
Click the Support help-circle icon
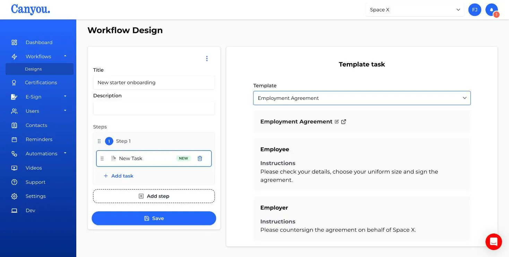click(x=14, y=182)
